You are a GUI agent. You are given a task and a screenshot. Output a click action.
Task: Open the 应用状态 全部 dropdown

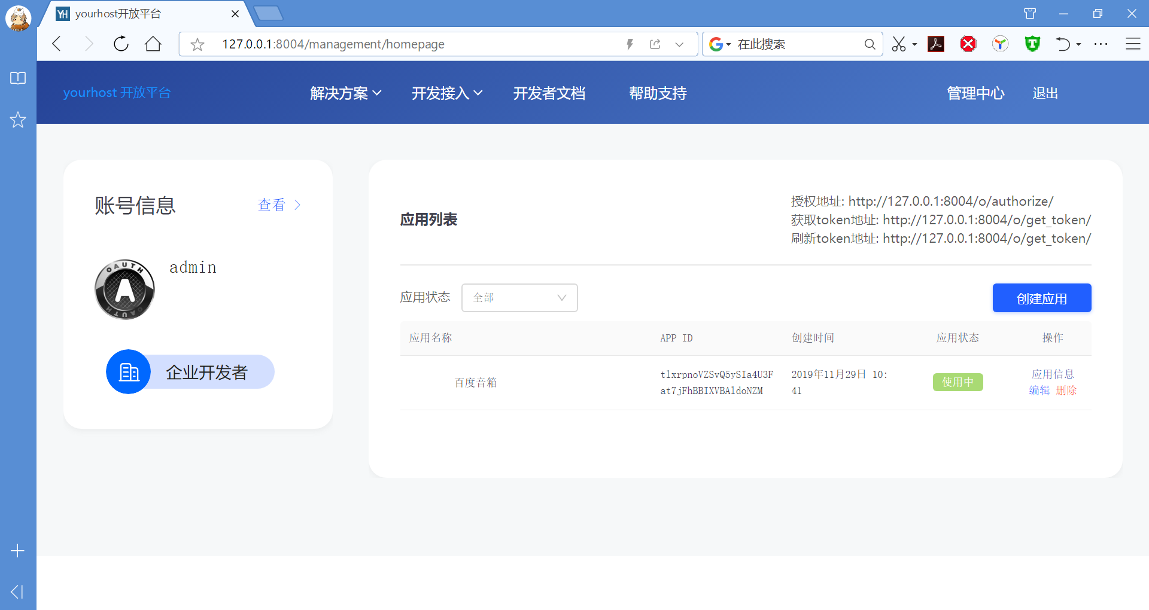519,298
